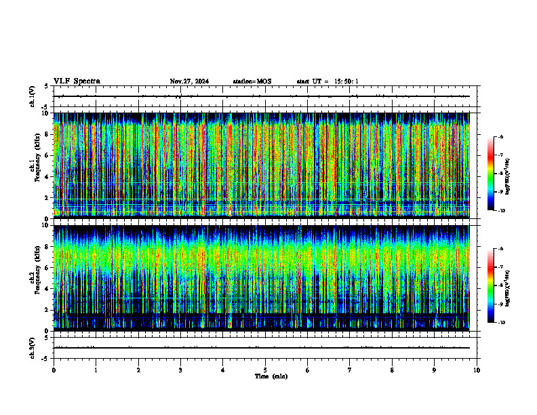Click the ch.2 spectrogram color scale bar

click(490, 285)
